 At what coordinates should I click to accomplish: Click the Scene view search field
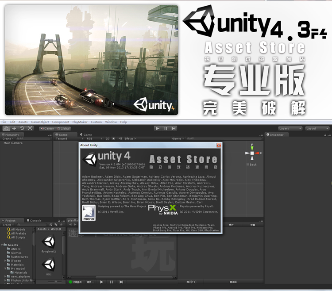tap(224, 139)
